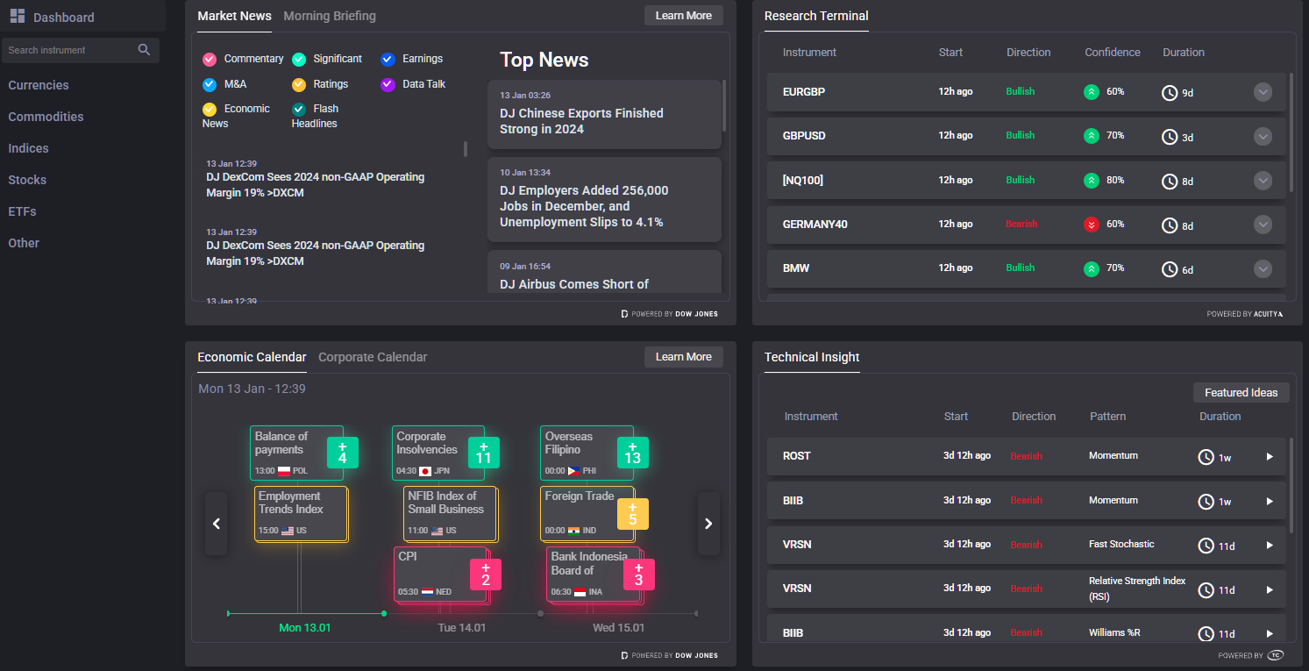Click the right arrow to advance the calendar timeline
This screenshot has width=1309, height=671.
708,524
